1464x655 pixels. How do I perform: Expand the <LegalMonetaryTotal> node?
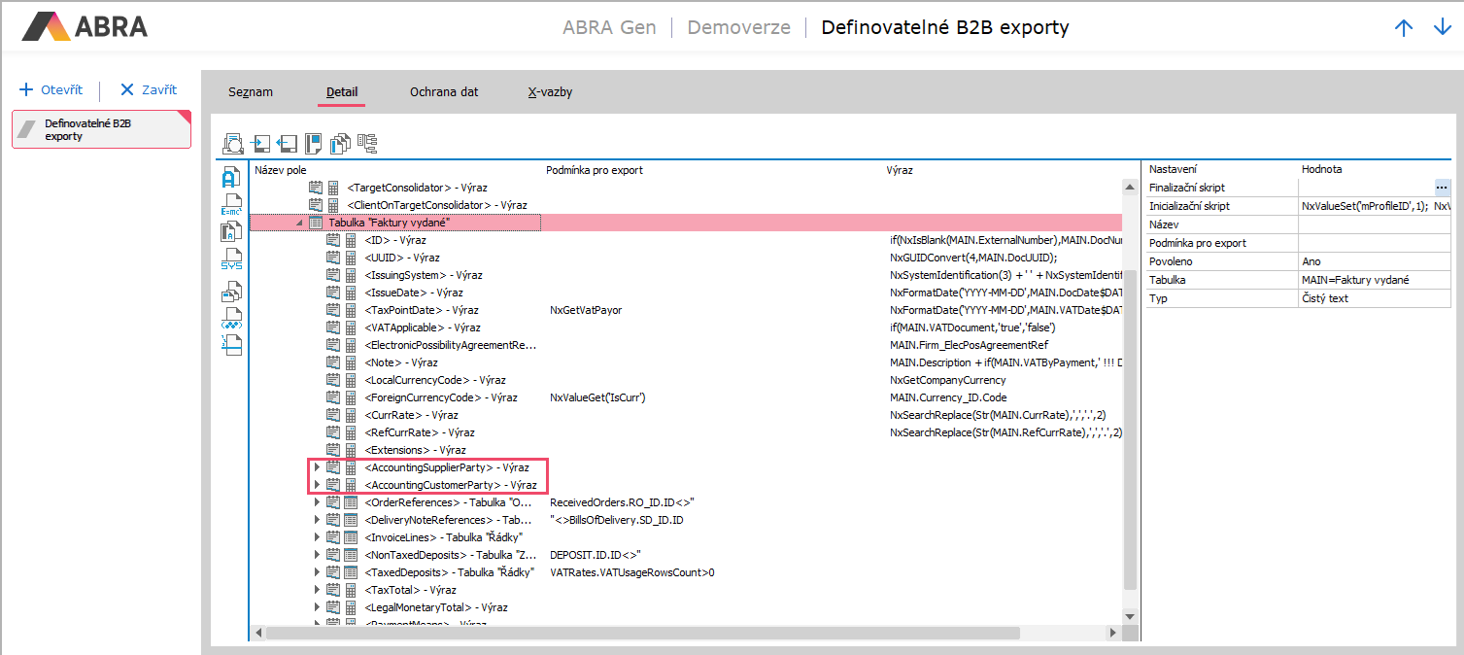(317, 607)
